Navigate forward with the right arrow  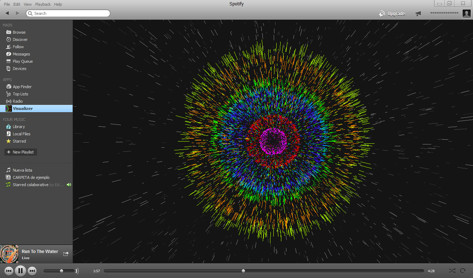tap(17, 13)
